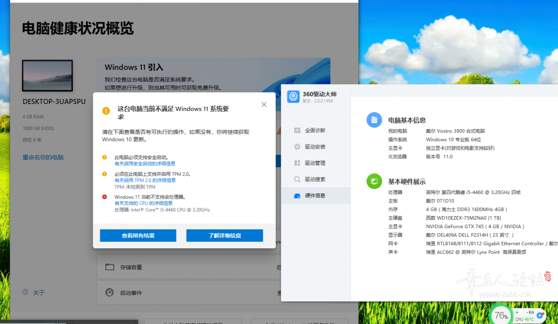
Task: Open 有关支持的 CPU 的详细信息 link
Action: [x=143, y=203]
